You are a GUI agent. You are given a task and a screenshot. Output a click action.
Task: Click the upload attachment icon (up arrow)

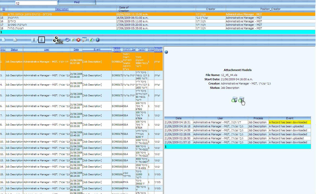point(234,100)
